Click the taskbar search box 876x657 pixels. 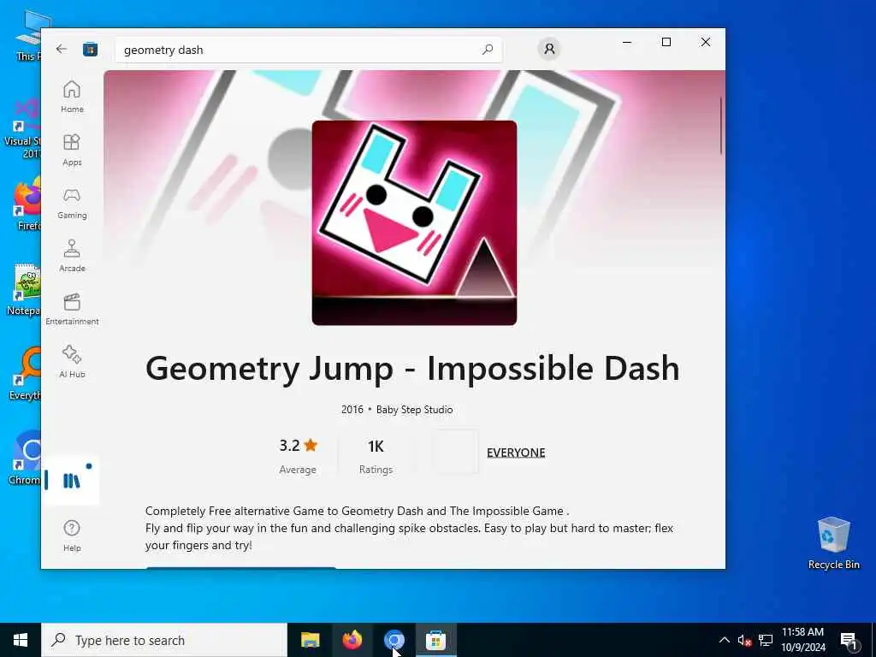click(164, 640)
